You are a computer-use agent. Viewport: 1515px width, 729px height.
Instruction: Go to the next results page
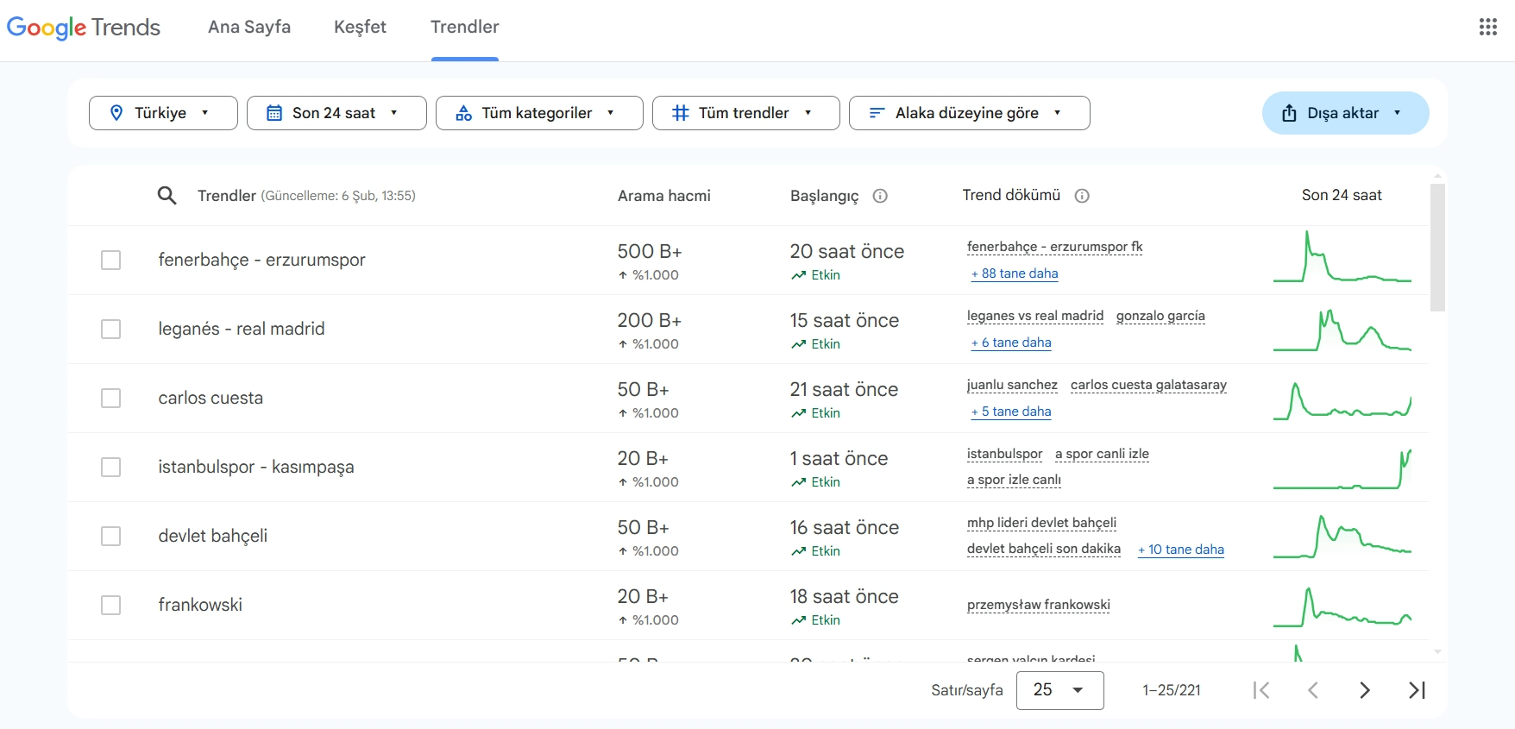point(1365,690)
